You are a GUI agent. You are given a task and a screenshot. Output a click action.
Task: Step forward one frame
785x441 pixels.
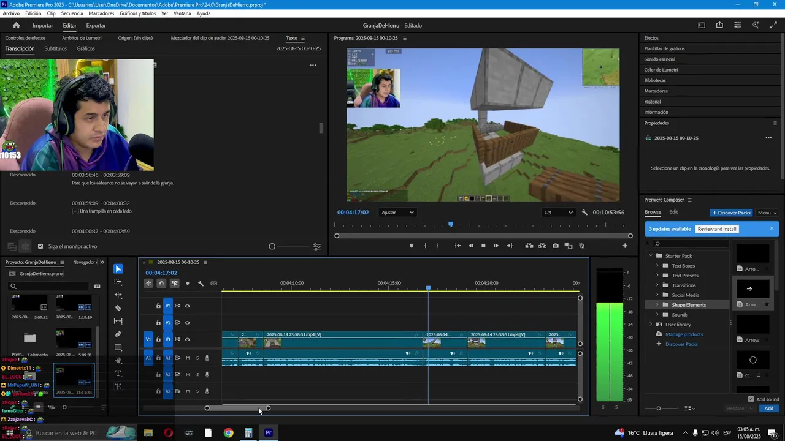(496, 246)
